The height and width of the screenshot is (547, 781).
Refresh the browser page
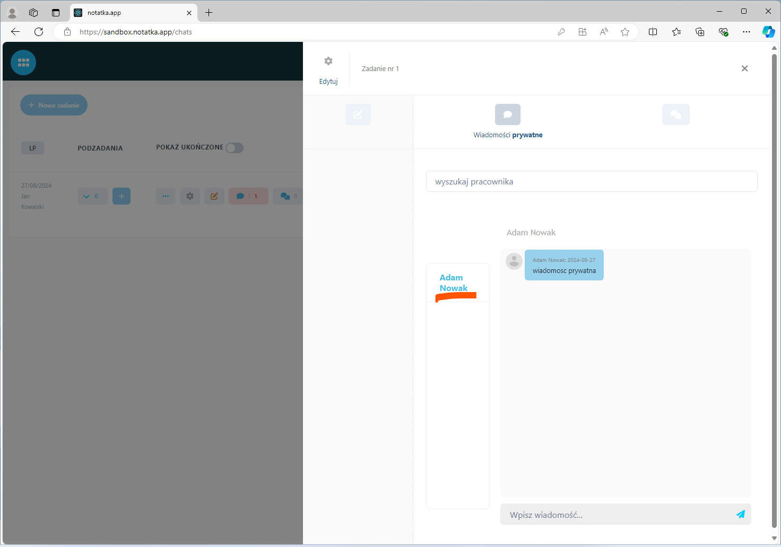click(39, 32)
